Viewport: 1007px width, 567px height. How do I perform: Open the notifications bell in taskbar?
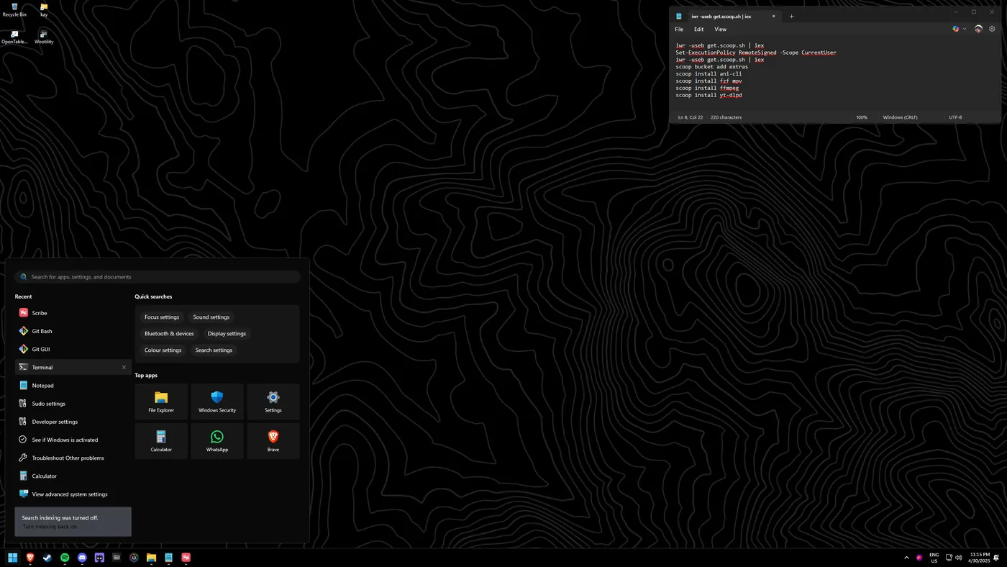(x=998, y=558)
